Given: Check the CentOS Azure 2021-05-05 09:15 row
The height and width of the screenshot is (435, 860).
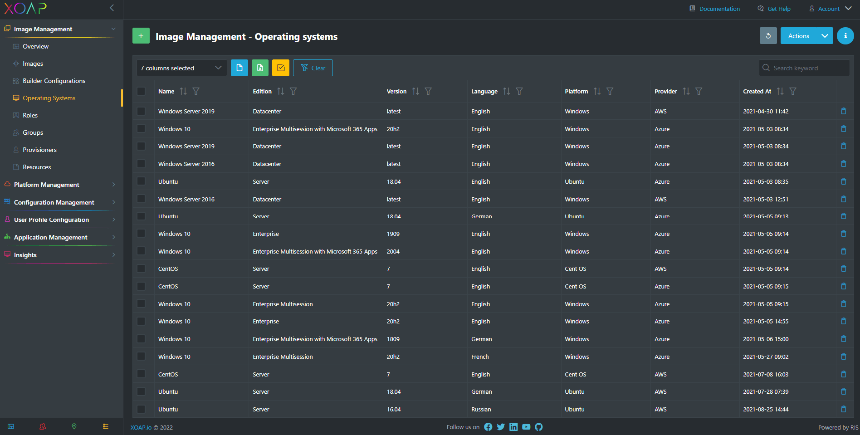Looking at the screenshot, I should tap(142, 286).
